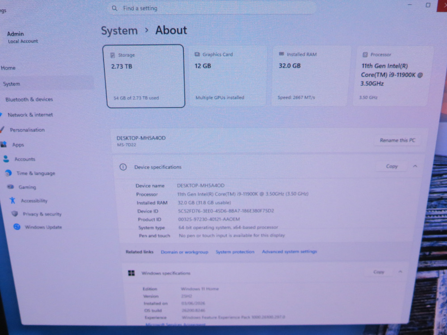
Task: Click the Device specifications info icon
Action: pyautogui.click(x=123, y=167)
